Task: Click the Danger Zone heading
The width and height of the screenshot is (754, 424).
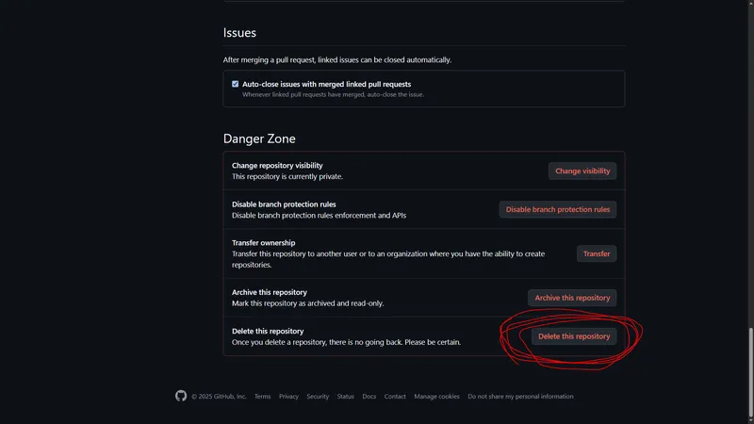Action: click(x=259, y=139)
